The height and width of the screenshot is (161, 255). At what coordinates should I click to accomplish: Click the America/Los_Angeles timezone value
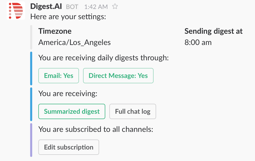pyautogui.click(x=75, y=43)
